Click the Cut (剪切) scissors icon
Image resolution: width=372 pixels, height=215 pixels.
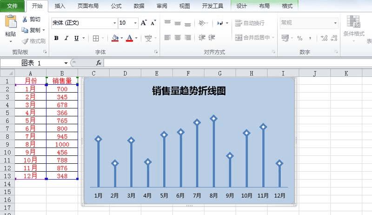pyautogui.click(x=25, y=19)
